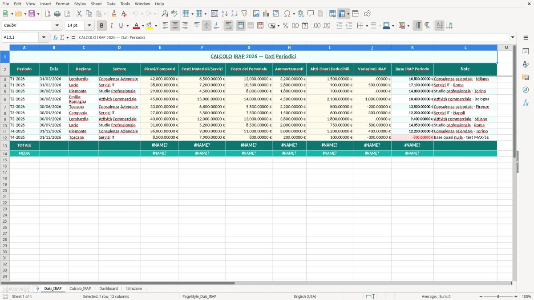Select column K header
The image size is (534, 300).
[412, 48]
